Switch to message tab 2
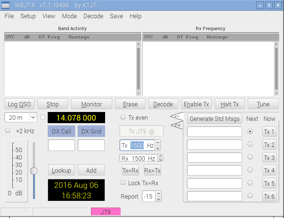Image resolution: width=284 pixels, height=218 pixels. [x=177, y=125]
